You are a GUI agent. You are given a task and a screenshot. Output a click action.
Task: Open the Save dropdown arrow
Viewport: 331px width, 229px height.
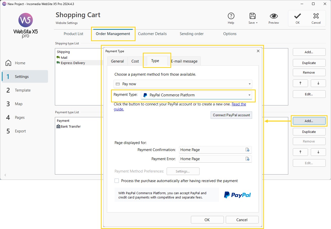(x=257, y=23)
